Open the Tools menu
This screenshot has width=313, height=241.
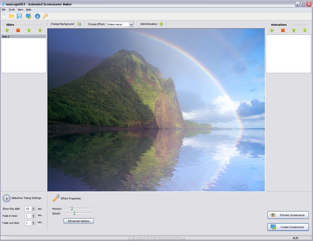point(12,9)
